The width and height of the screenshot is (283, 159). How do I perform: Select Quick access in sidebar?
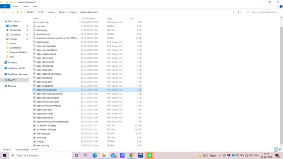click(x=14, y=21)
